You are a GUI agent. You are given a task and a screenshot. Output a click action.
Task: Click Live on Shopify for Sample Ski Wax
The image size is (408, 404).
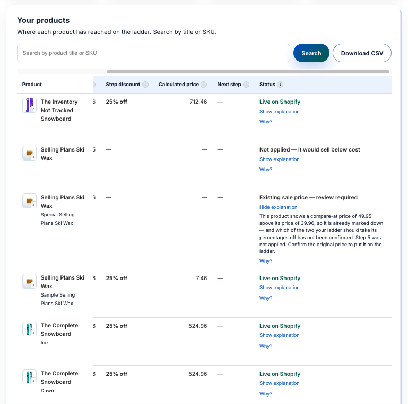280,279
